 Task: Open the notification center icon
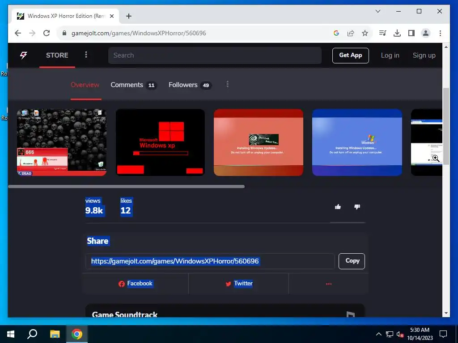(x=443, y=334)
